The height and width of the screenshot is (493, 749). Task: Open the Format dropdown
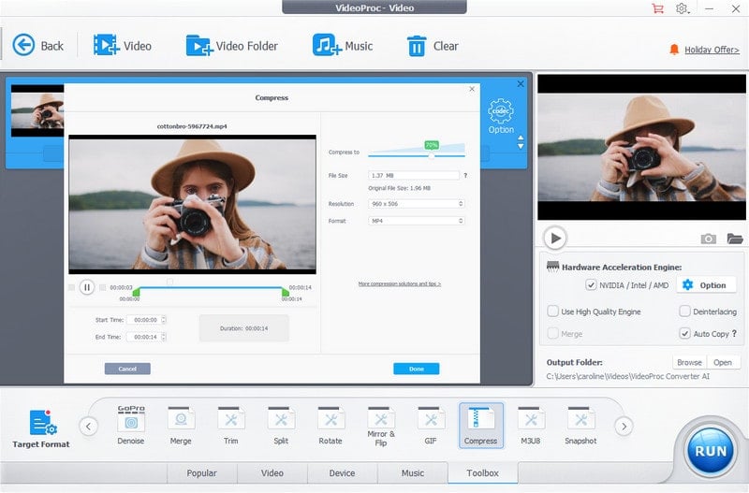click(x=416, y=221)
